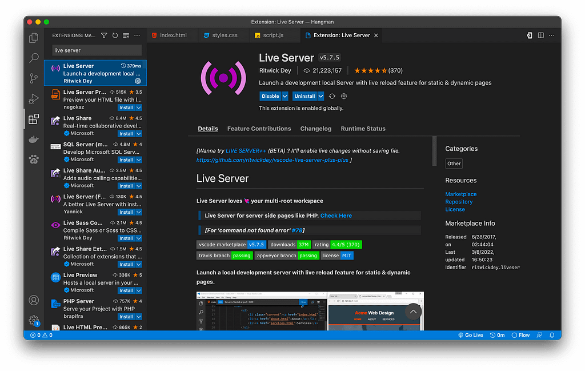Install the Live Share extension
Screen dimensions: 585x371
pyautogui.click(x=126, y=134)
